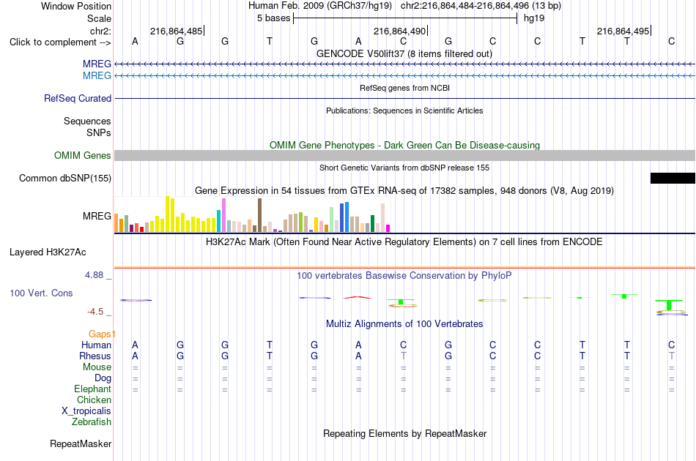Click the Chicken species label
This screenshot has width=696, height=461.
pyautogui.click(x=94, y=400)
